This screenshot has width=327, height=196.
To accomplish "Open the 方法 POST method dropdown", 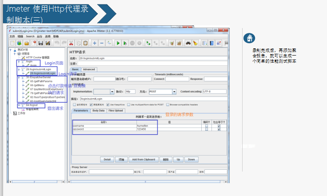I will point(174,92).
